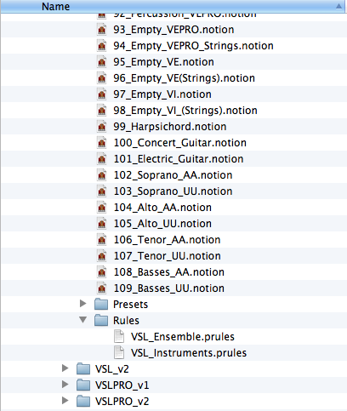The width and height of the screenshot is (347, 411).
Task: Select file name 96_Empty_VE(Strings).notion
Action: pyautogui.click(x=184, y=78)
